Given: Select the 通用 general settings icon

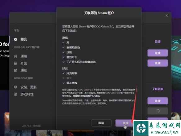Looking at the screenshot, I should [x=15, y=56].
